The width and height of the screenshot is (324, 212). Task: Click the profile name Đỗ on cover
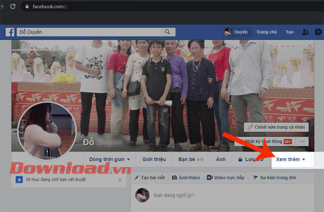[x=88, y=142]
